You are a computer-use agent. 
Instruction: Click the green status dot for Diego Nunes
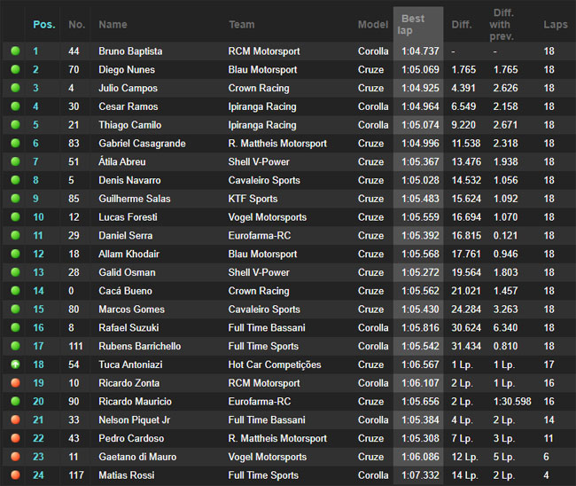(x=15, y=69)
